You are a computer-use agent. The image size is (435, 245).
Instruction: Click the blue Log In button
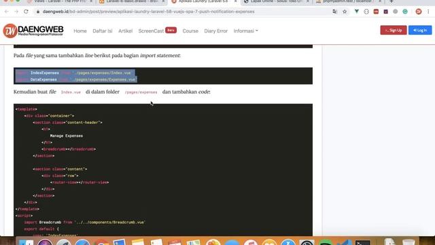[420, 30]
